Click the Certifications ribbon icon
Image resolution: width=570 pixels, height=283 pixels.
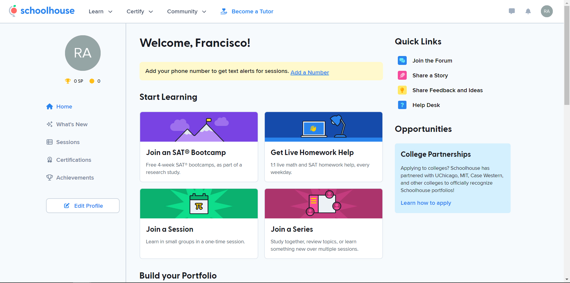50,160
